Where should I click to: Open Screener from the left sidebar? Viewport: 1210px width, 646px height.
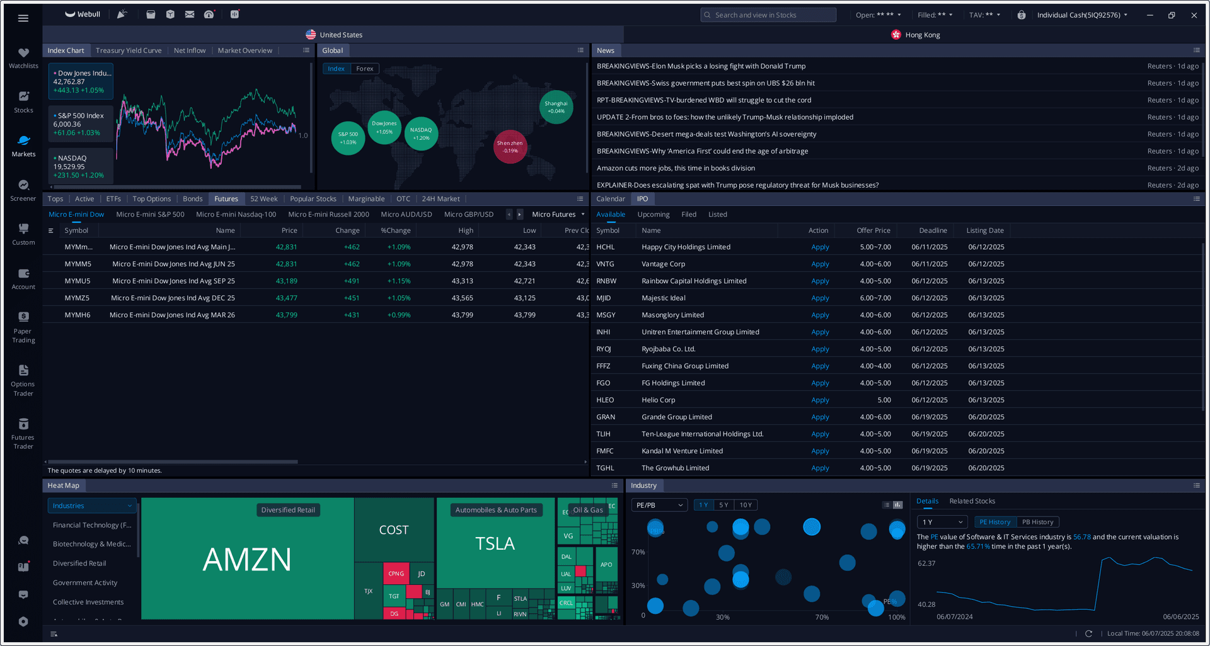click(23, 189)
